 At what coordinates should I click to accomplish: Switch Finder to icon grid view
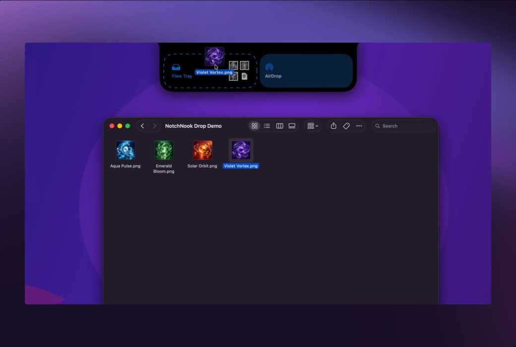(x=255, y=126)
